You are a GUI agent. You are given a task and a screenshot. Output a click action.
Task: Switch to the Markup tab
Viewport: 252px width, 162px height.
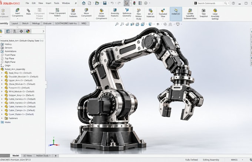36,23
